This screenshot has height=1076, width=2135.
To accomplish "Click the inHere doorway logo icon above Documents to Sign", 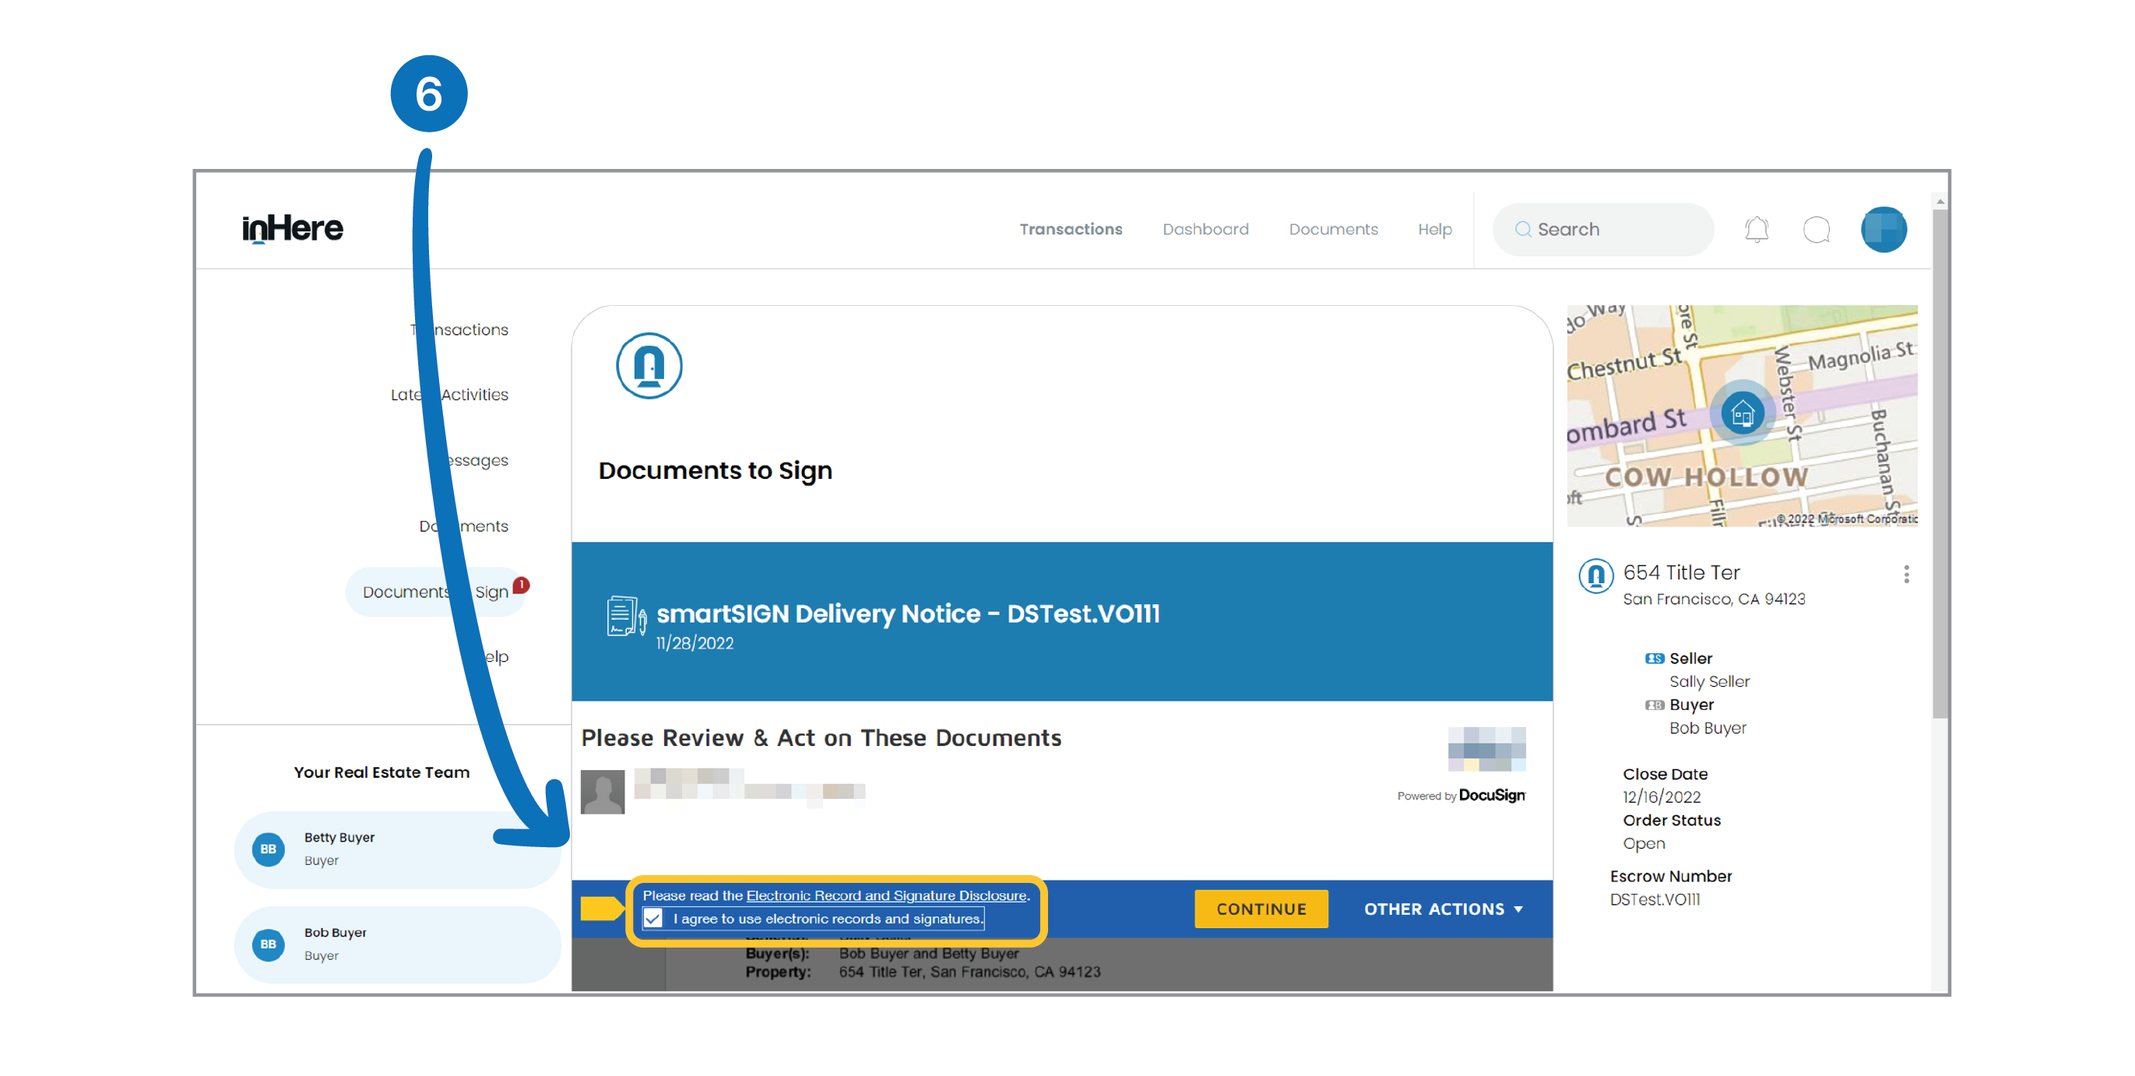I will pos(649,366).
